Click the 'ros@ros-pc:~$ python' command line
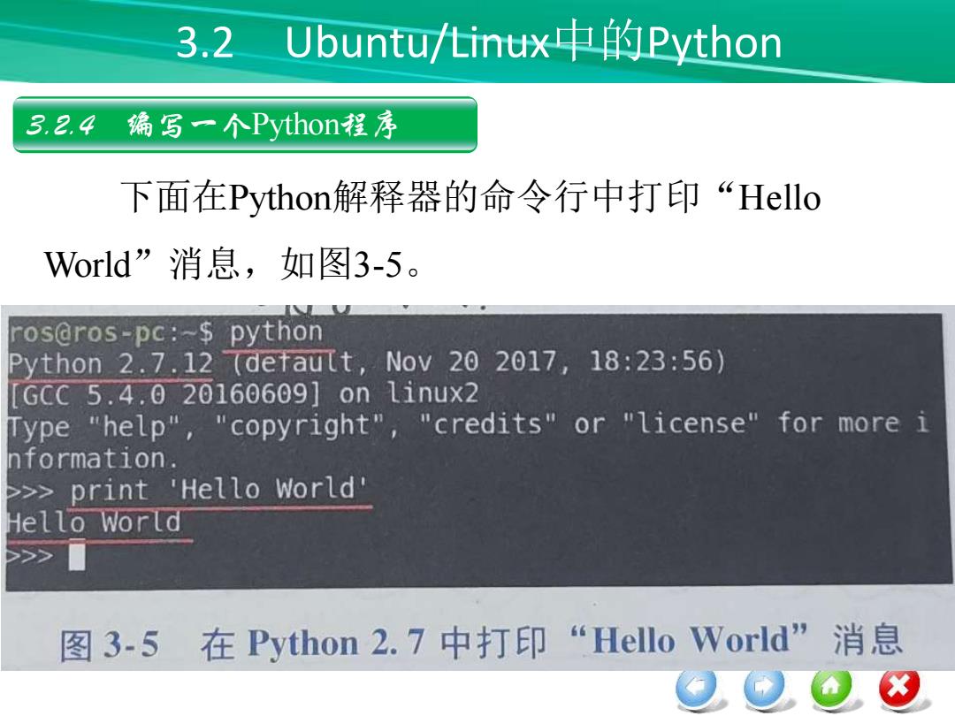The width and height of the screenshot is (955, 716). 165,331
